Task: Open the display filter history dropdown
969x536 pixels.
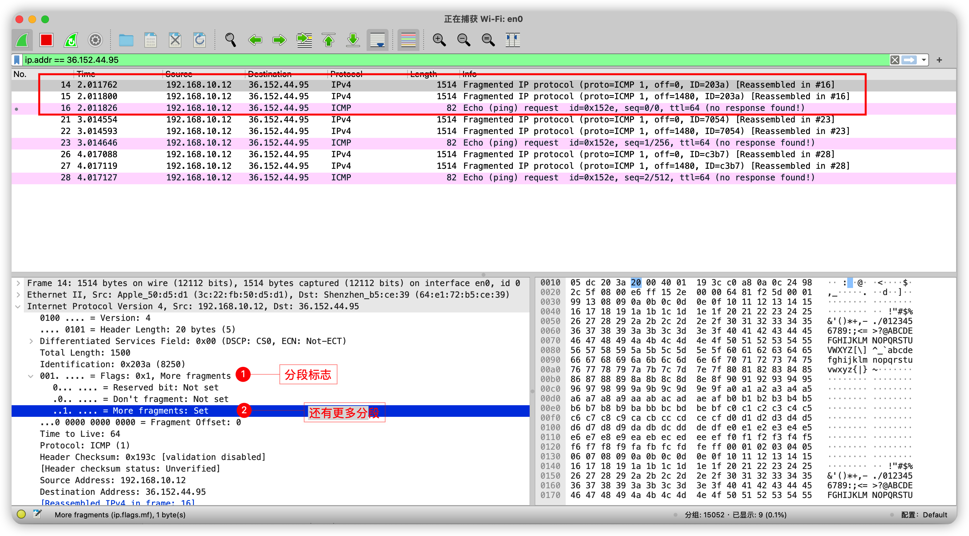Action: [924, 60]
